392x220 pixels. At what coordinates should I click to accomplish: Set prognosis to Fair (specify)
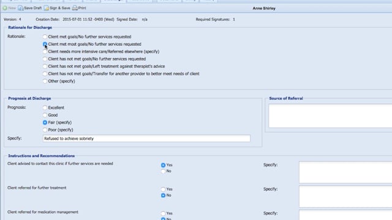(45, 122)
